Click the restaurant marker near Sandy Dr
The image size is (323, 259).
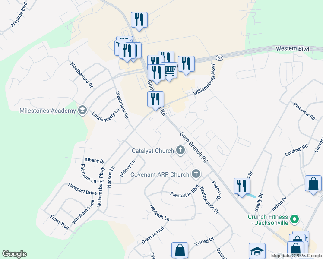242,186
